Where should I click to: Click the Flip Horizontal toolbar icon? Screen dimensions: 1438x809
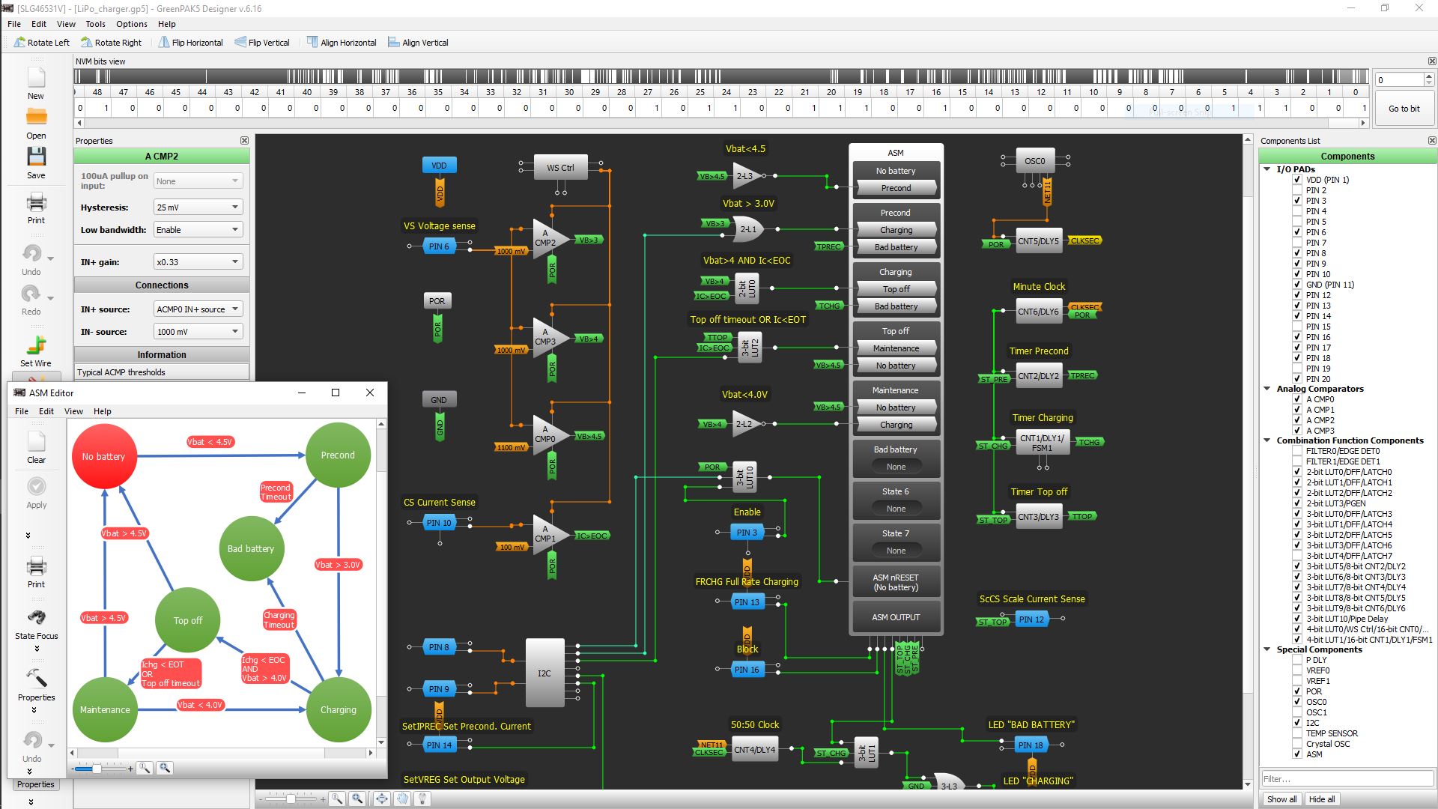click(164, 43)
